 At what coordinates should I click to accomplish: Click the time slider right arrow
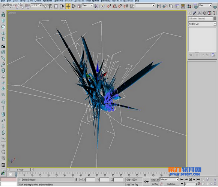tap(32, 169)
